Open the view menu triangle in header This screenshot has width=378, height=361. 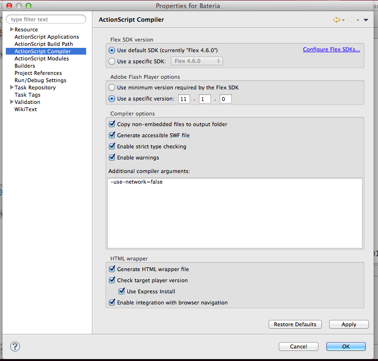click(x=366, y=20)
